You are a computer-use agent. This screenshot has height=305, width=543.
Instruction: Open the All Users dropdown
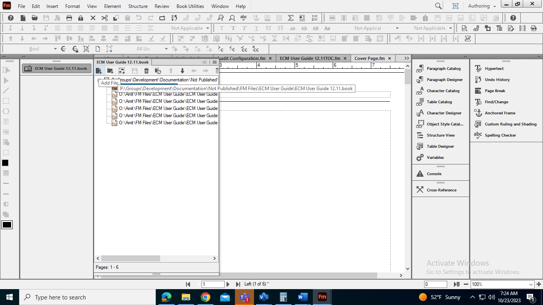coord(166,49)
